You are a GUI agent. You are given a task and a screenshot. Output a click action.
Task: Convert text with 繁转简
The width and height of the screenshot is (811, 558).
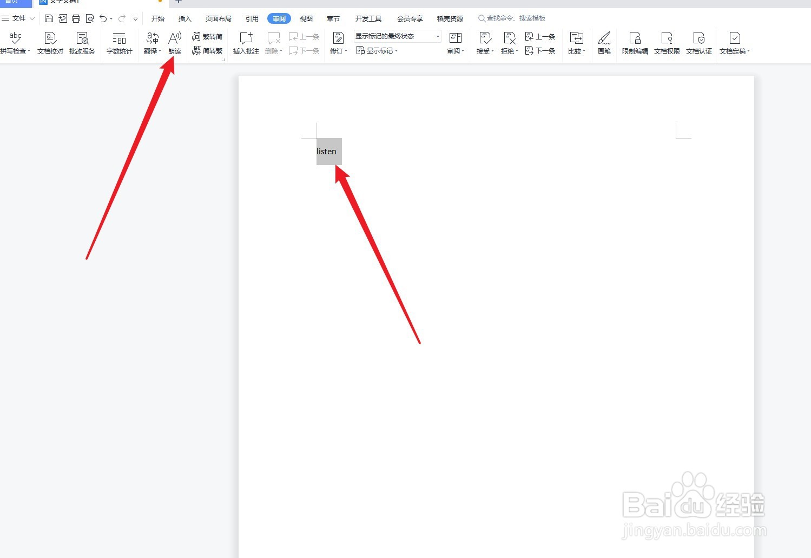click(x=207, y=36)
